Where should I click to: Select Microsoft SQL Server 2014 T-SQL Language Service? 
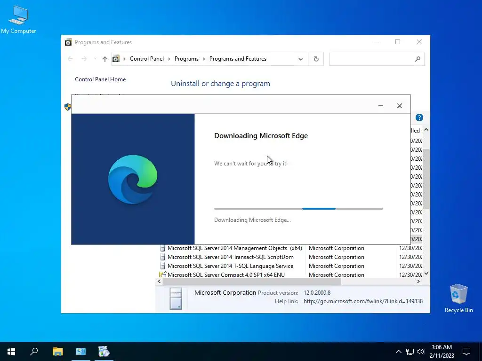[x=230, y=266]
